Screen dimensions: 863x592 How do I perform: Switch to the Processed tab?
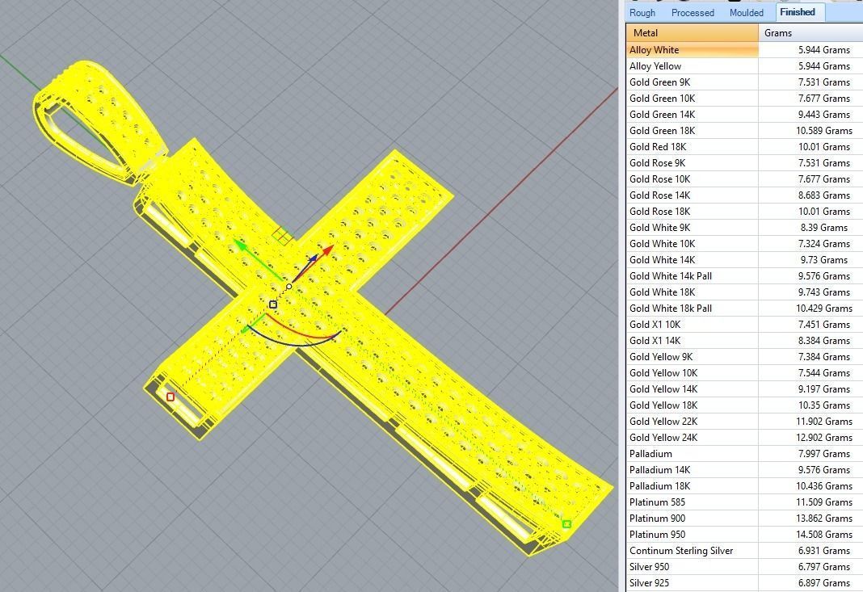693,13
